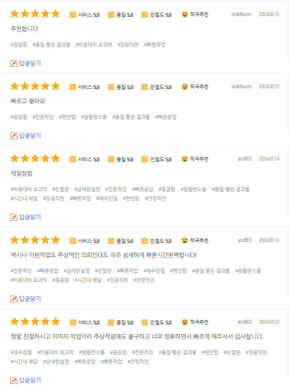Select the #매우친절 tag in the 2024.04.23 review
Screen dimensions: 289x388
(x=21, y=352)
